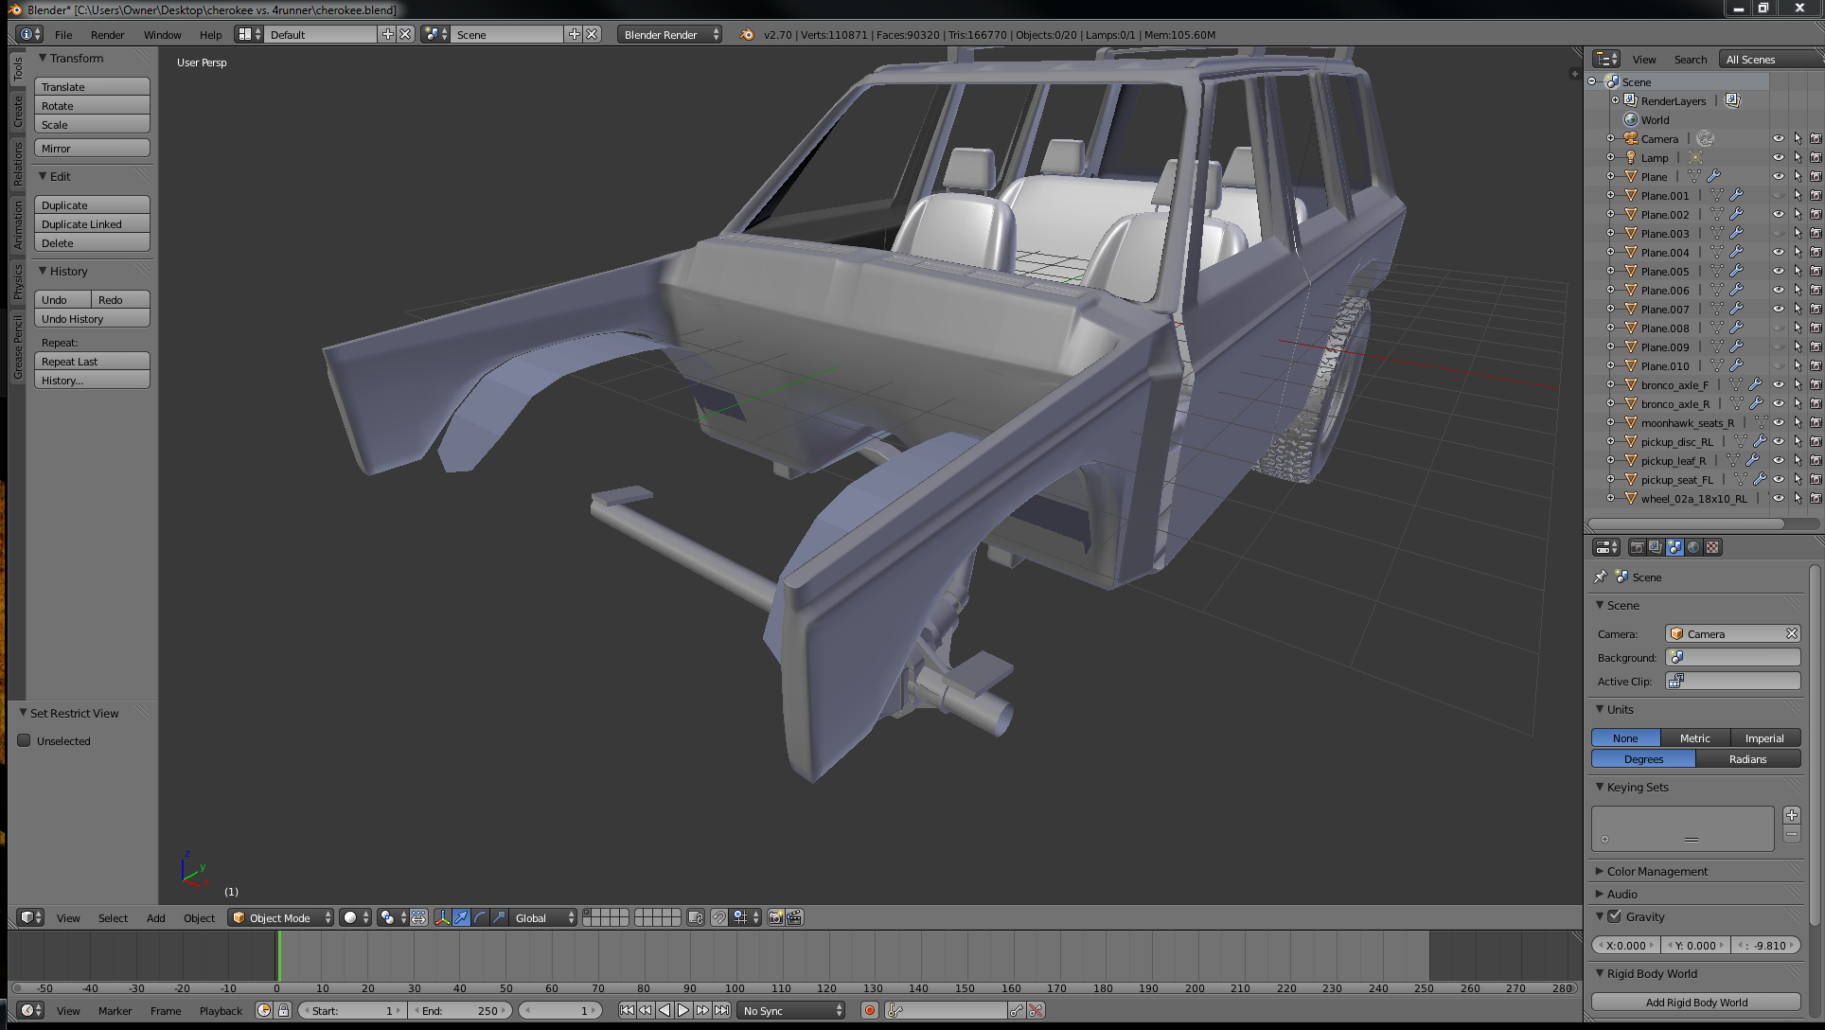Open the Texture properties checker icon
The width and height of the screenshot is (1825, 1030).
[1712, 547]
